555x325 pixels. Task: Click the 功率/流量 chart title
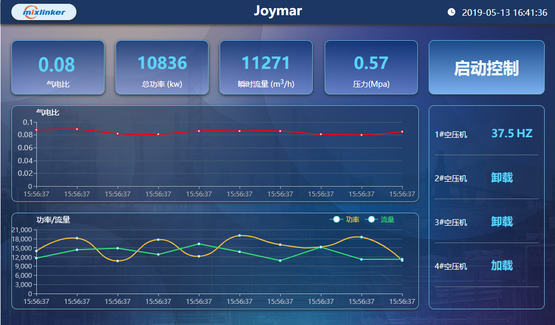53,220
